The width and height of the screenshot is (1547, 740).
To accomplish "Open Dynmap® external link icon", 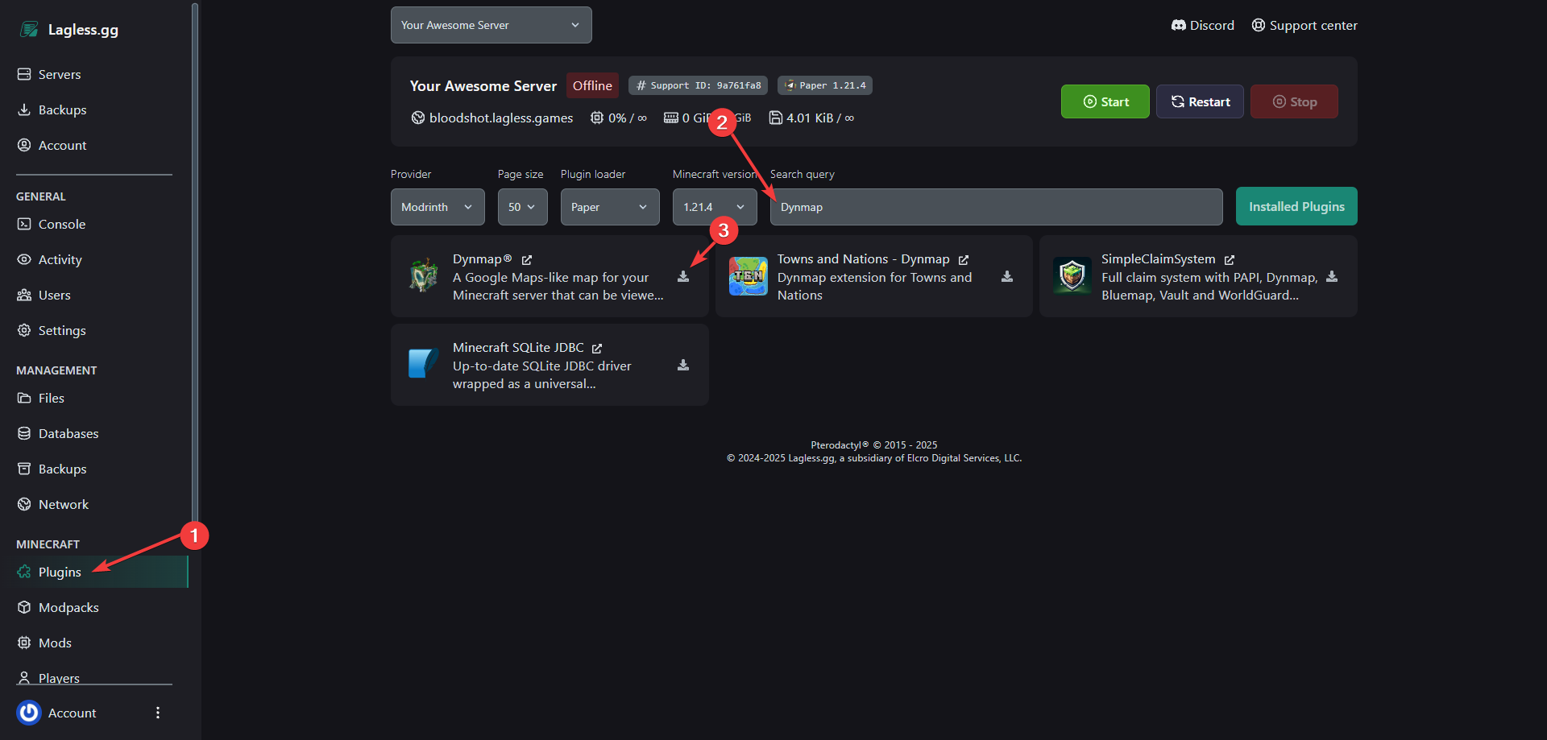I will [x=527, y=260].
